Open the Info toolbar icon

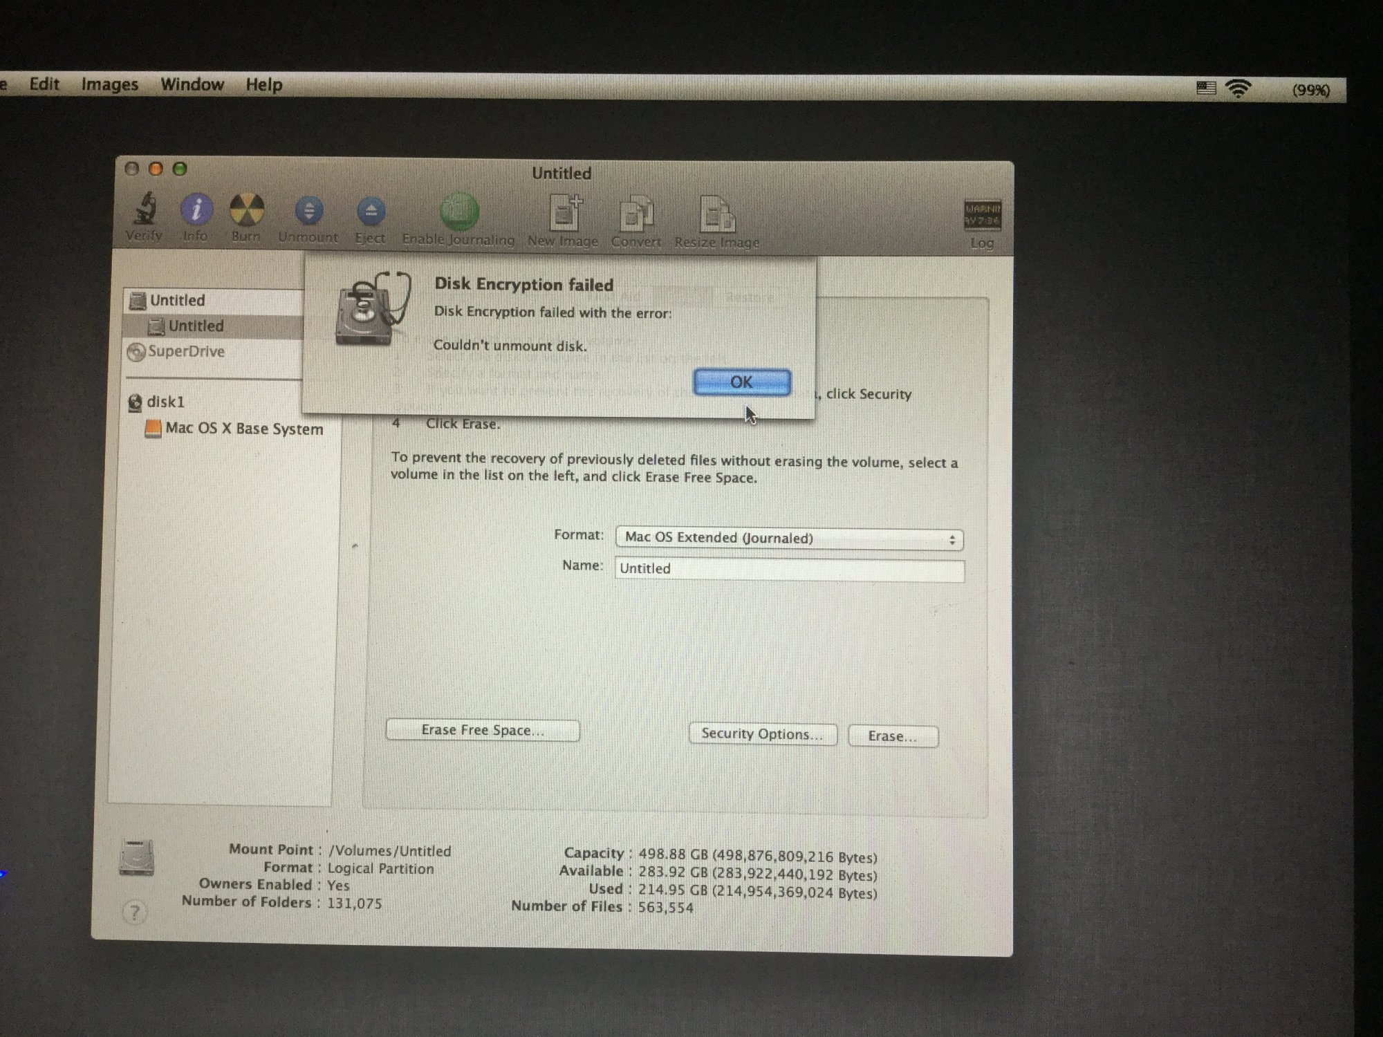pyautogui.click(x=196, y=210)
